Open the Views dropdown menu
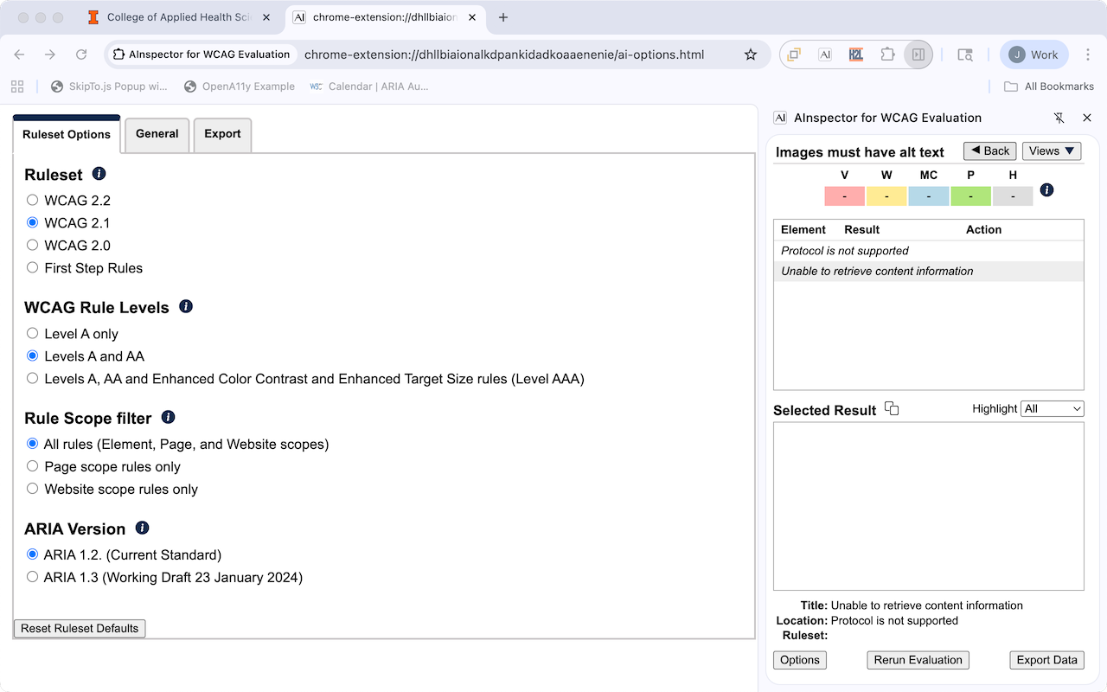This screenshot has width=1107, height=692. [x=1051, y=151]
